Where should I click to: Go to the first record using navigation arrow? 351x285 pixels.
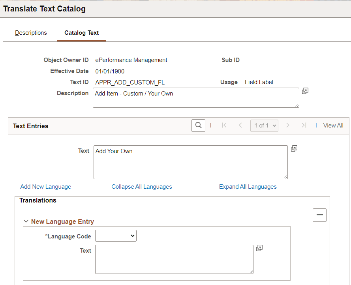point(224,125)
